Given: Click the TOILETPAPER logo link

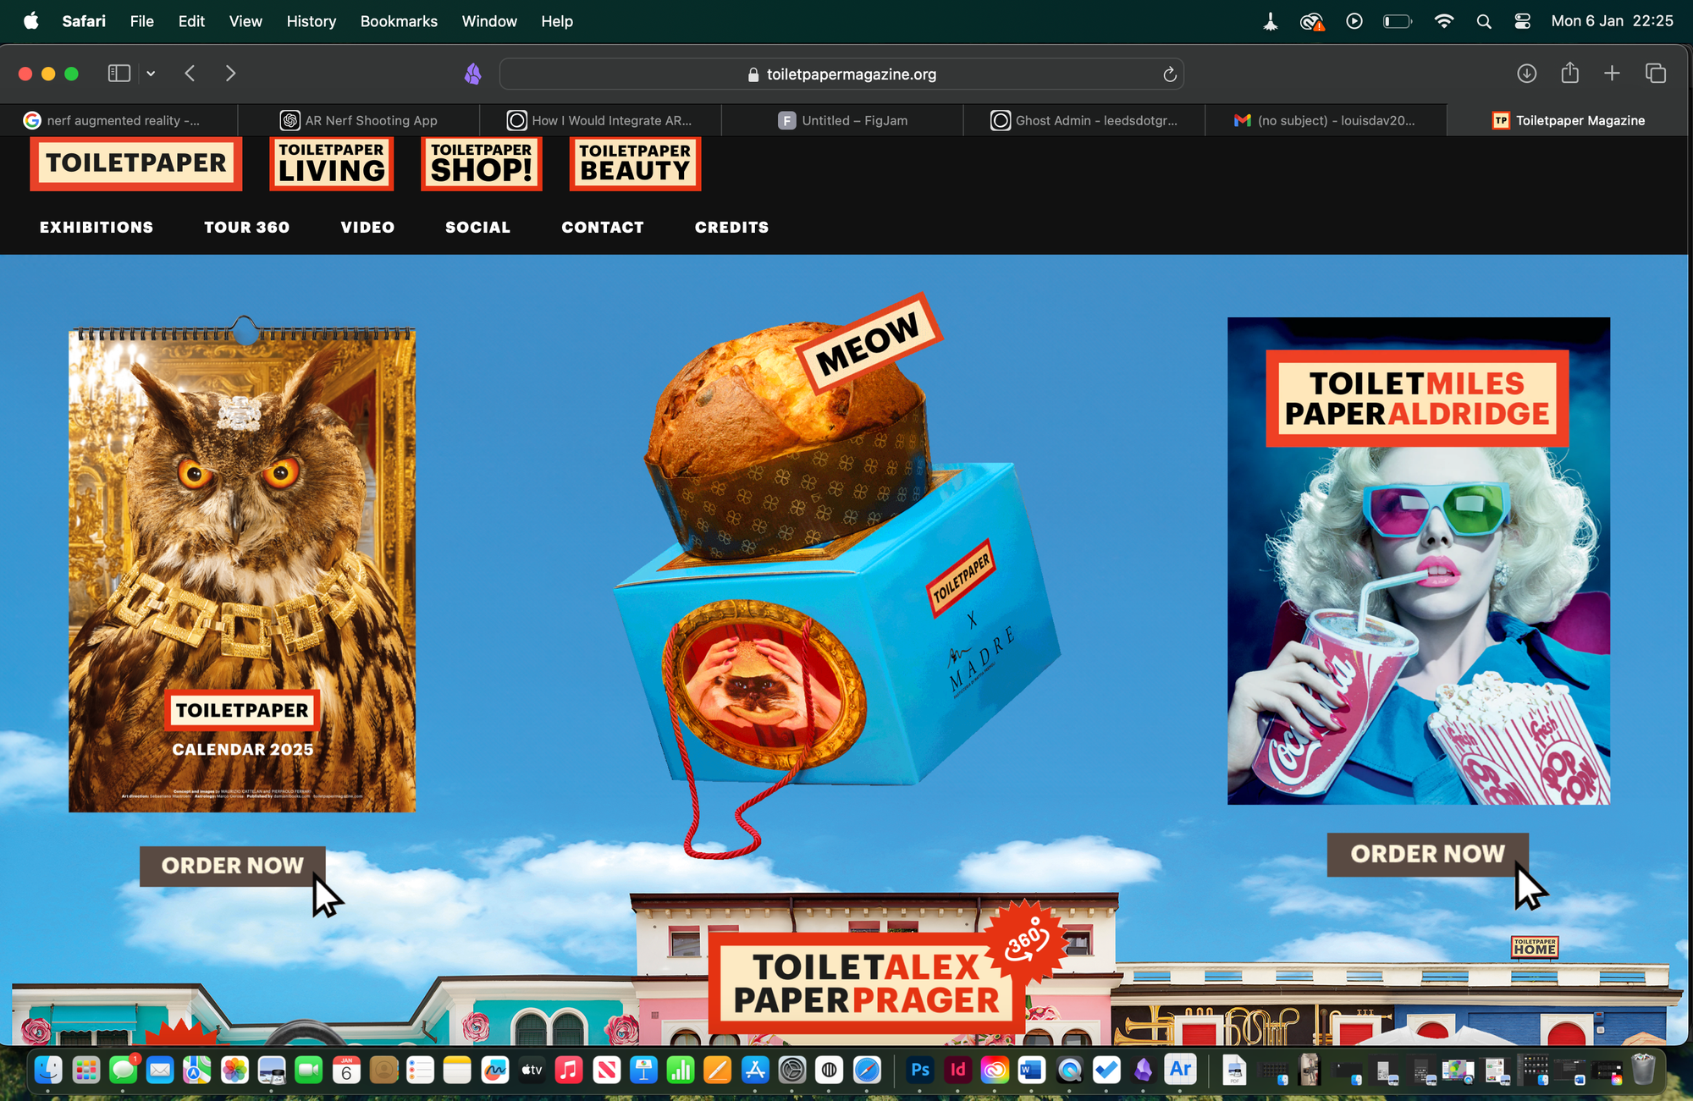Looking at the screenshot, I should click(x=136, y=162).
